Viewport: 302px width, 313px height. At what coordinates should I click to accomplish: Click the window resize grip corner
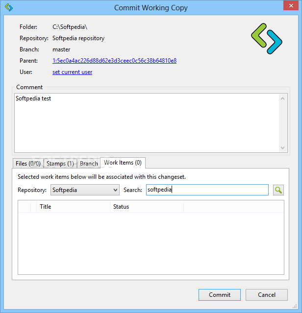(295, 306)
